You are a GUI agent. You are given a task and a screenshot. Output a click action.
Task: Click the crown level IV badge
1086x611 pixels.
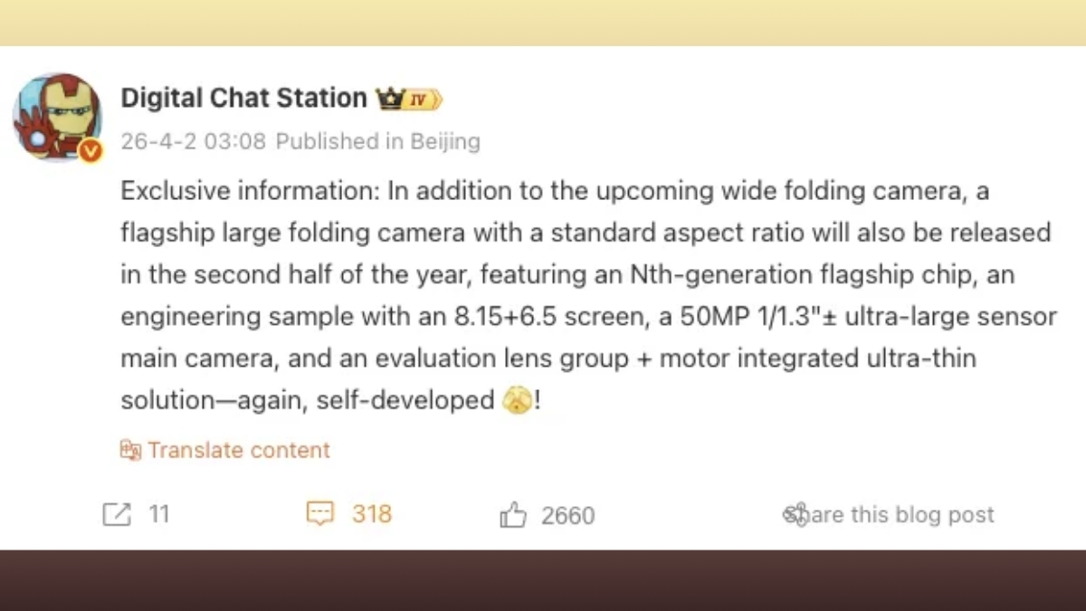click(409, 99)
